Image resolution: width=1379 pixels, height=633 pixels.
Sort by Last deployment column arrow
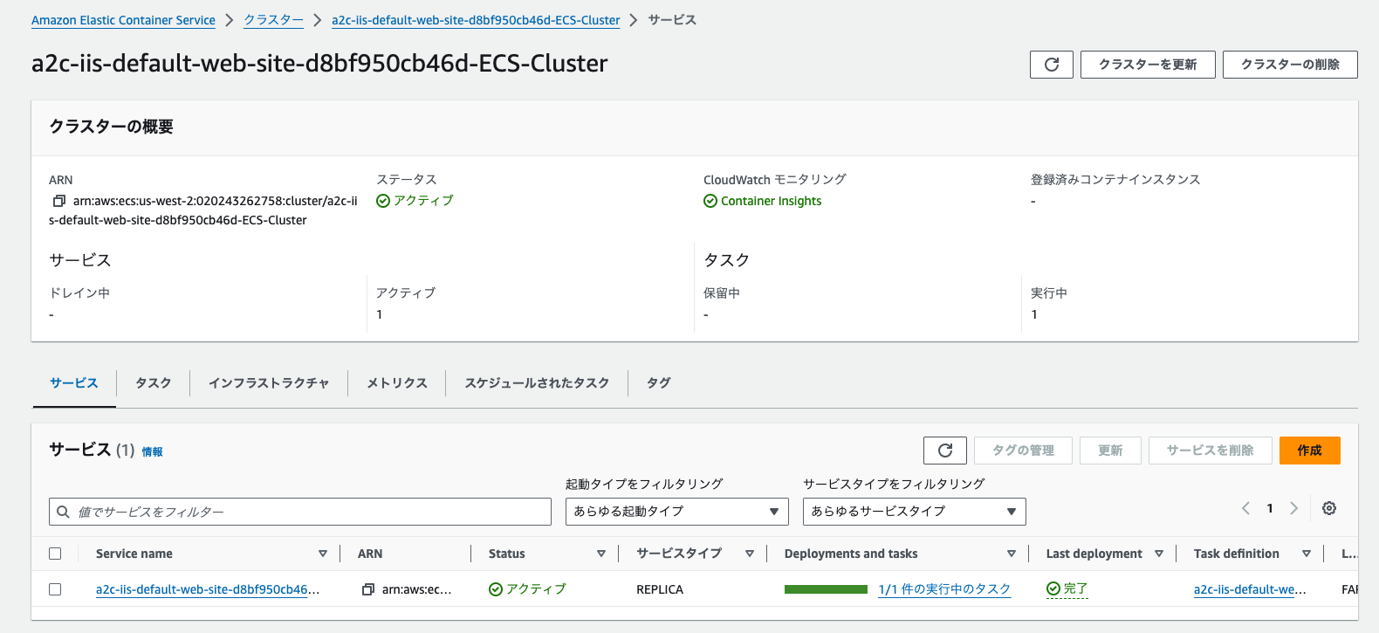coord(1159,554)
